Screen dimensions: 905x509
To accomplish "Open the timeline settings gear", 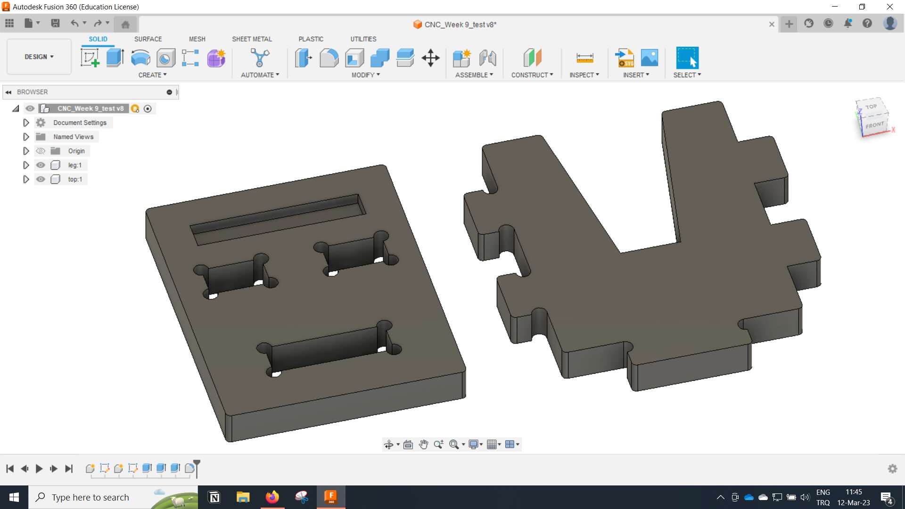I will tap(892, 468).
